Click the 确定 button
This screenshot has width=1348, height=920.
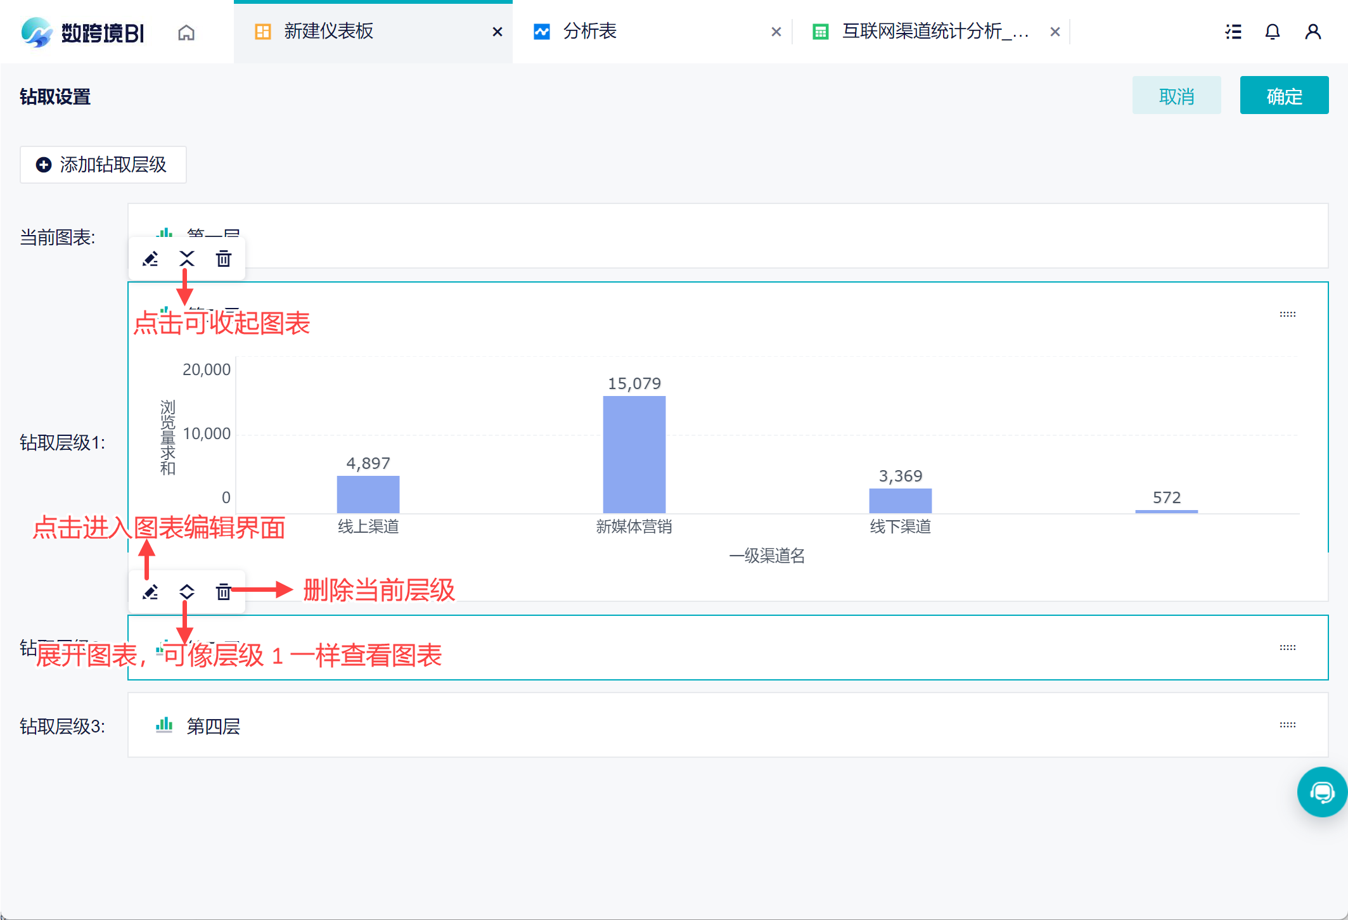pyautogui.click(x=1283, y=96)
